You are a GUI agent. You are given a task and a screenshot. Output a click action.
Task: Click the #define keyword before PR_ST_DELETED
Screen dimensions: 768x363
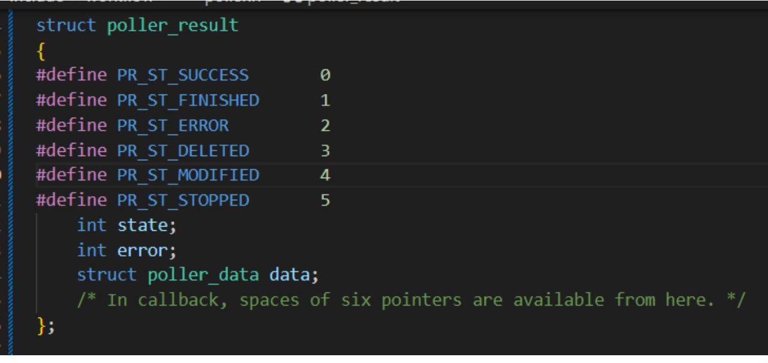pyautogui.click(x=71, y=150)
